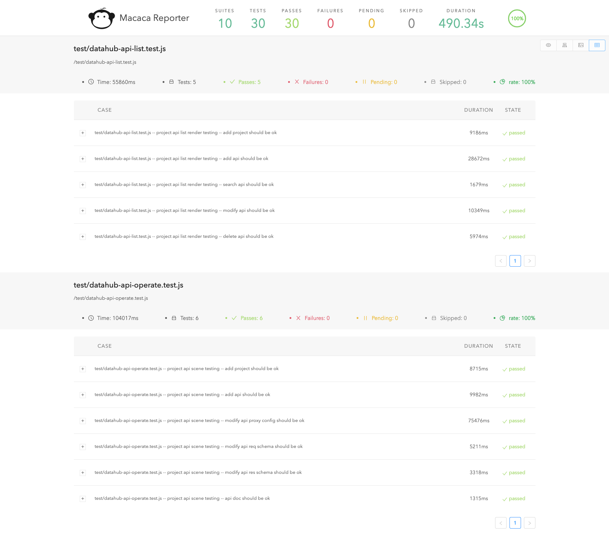Click Skipped: 0 in api-operate suite
The height and width of the screenshot is (534, 609).
[453, 318]
